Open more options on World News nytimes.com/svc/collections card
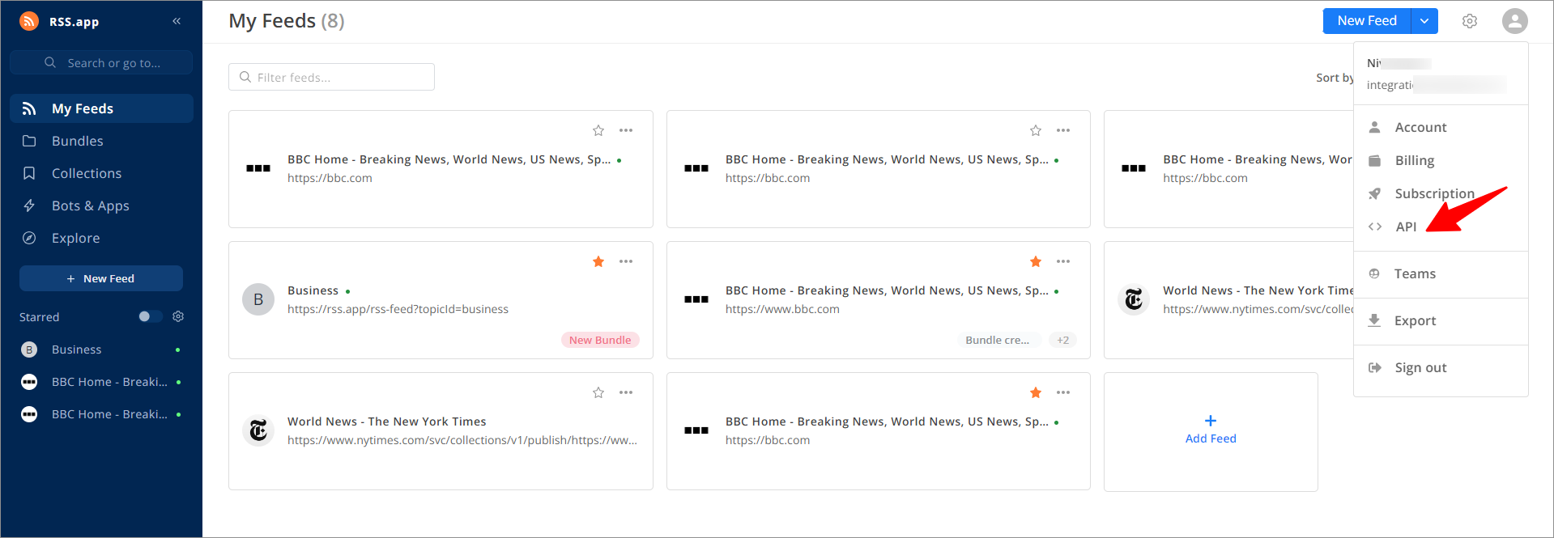1554x538 pixels. (x=626, y=392)
